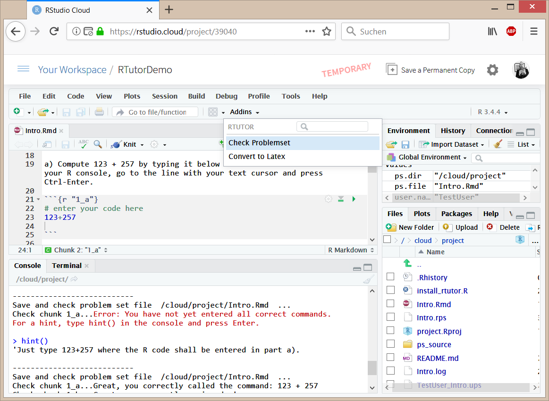Open the R Markdown file type selector
This screenshot has height=401, width=549.
click(351, 250)
